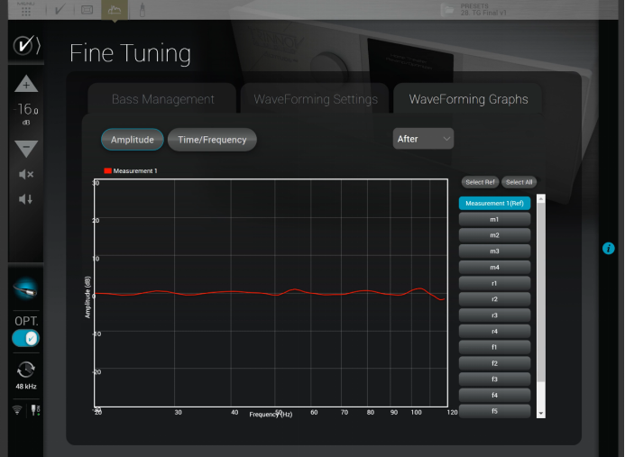Toggle the OPT. optimizer switch
The width and height of the screenshot is (625, 457).
(x=25, y=338)
